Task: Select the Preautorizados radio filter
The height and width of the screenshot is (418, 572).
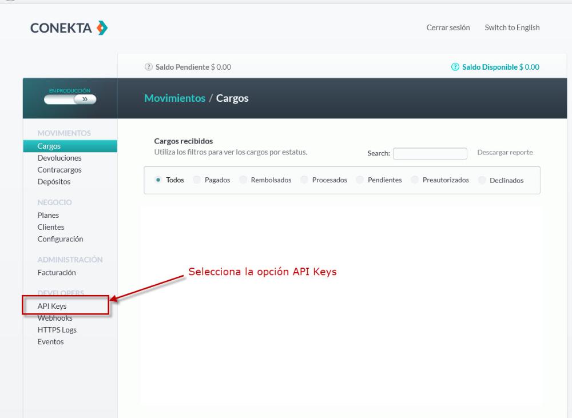Action: (x=414, y=180)
